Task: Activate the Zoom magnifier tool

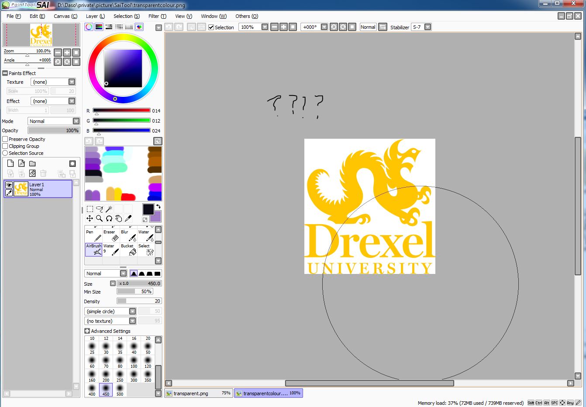Action: point(99,219)
